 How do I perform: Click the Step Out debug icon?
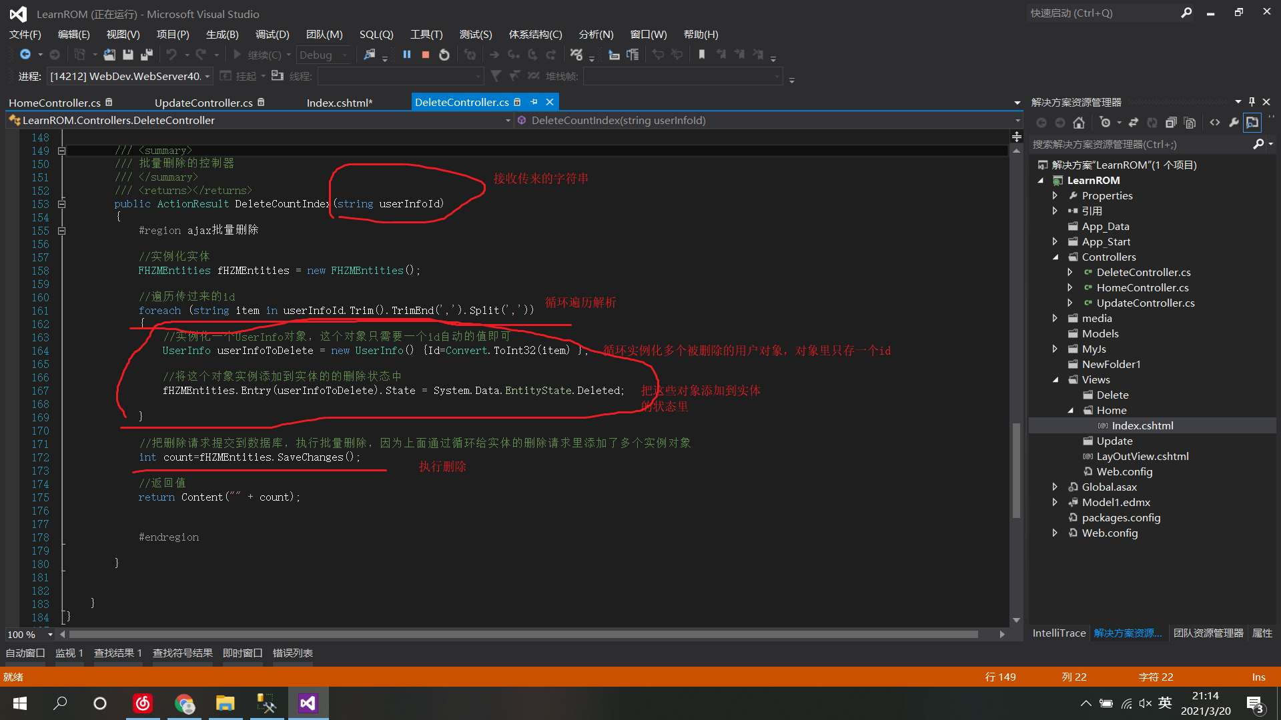point(550,55)
